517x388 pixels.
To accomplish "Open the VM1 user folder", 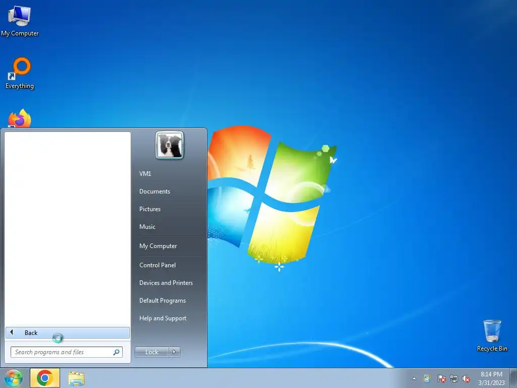I will click(145, 174).
